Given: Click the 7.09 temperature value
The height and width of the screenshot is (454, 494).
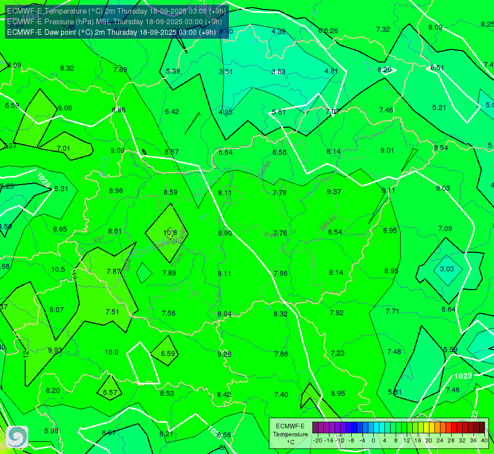Looking at the screenshot, I should tap(445, 229).
